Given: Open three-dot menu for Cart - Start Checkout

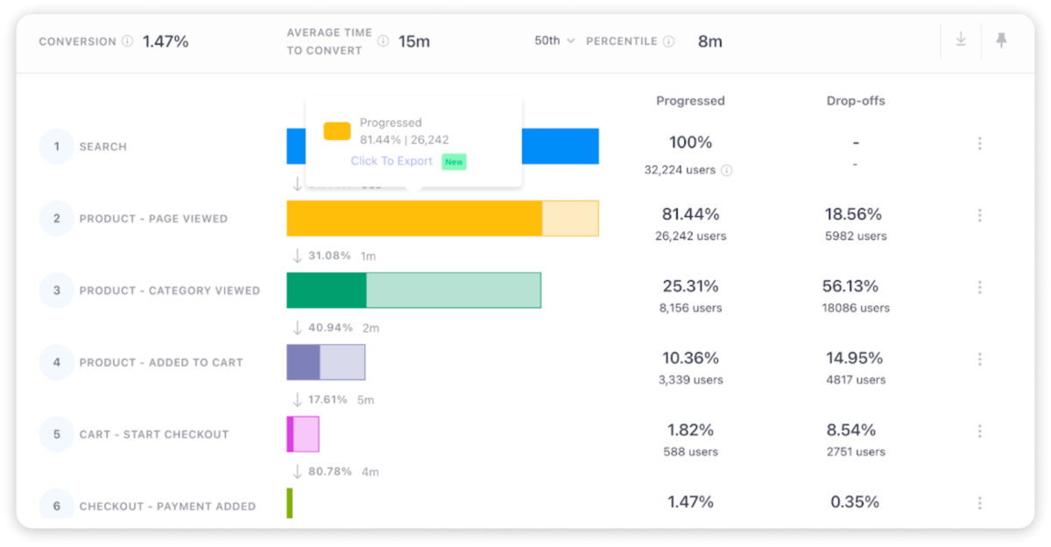Looking at the screenshot, I should (979, 431).
